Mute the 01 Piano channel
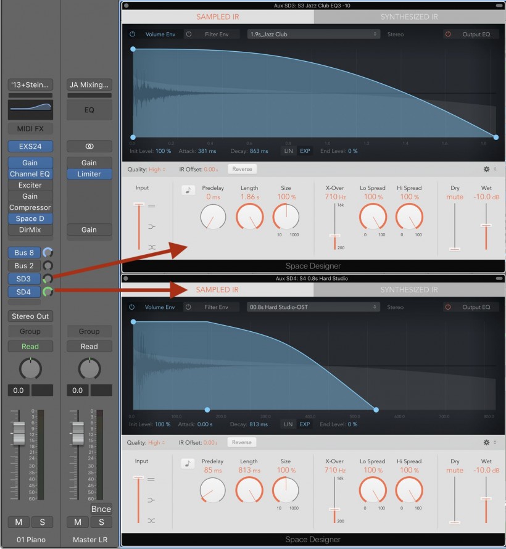This screenshot has height=549, width=506. (x=19, y=522)
